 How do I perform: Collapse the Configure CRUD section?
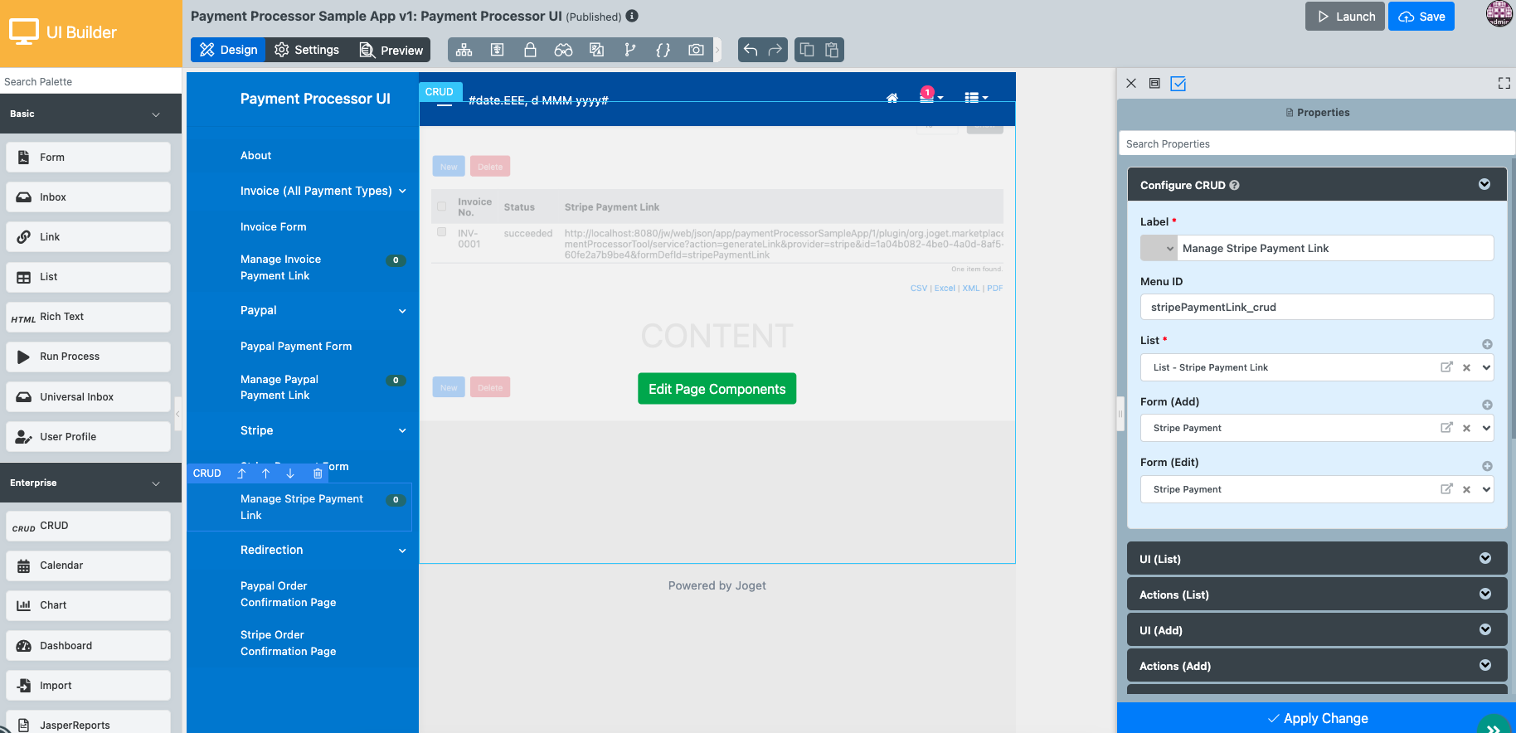click(x=1484, y=184)
